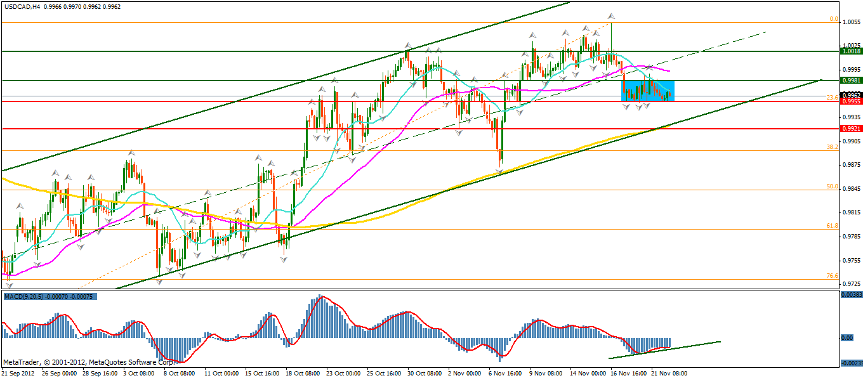Click the 50.0 Fibonacci retracement label
The image size is (863, 378).
(x=832, y=186)
